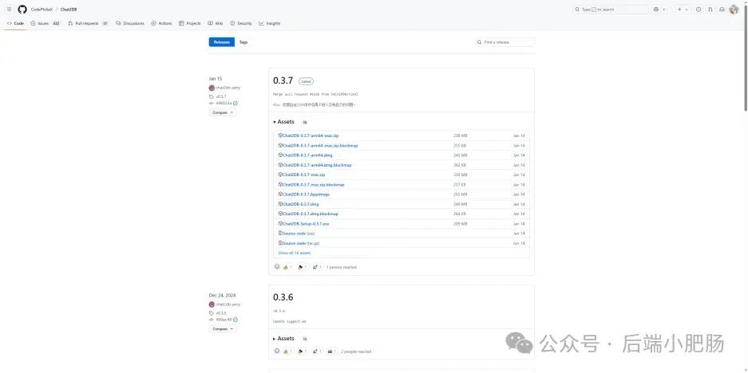Click the page vertical scrollbar
748x373 pixels.
coord(745,57)
